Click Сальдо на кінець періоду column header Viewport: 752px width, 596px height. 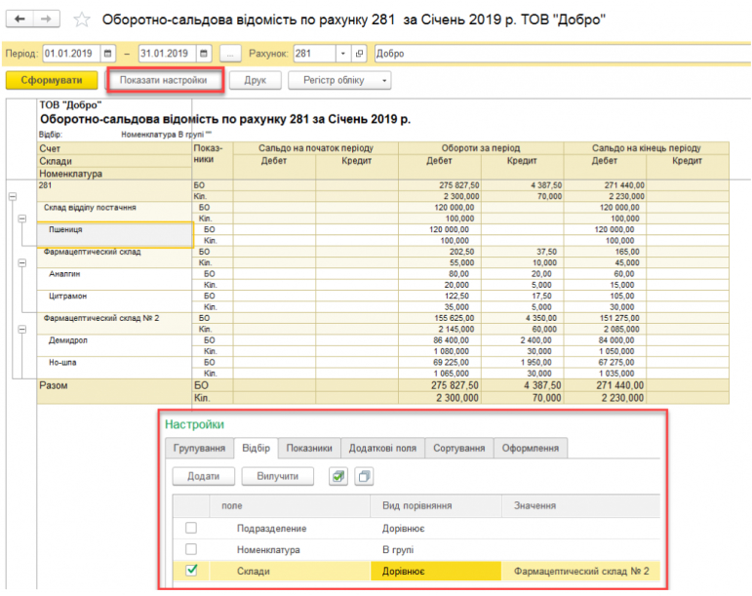point(646,147)
